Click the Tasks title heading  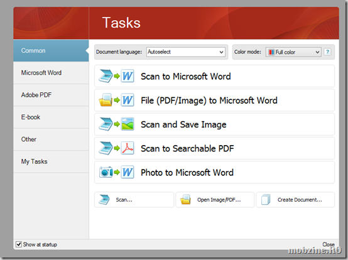121,23
